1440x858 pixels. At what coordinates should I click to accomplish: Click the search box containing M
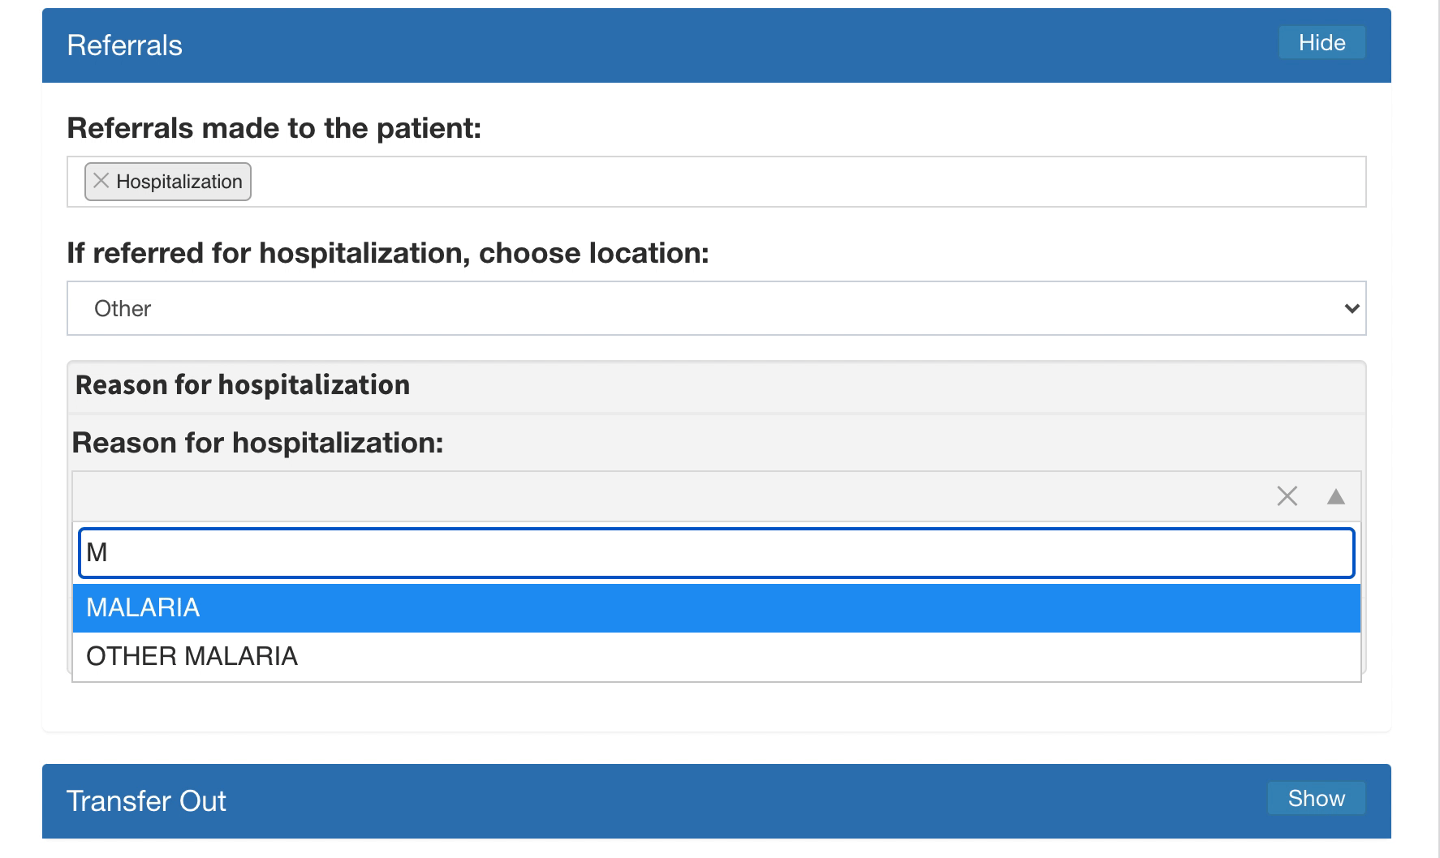pos(717,553)
